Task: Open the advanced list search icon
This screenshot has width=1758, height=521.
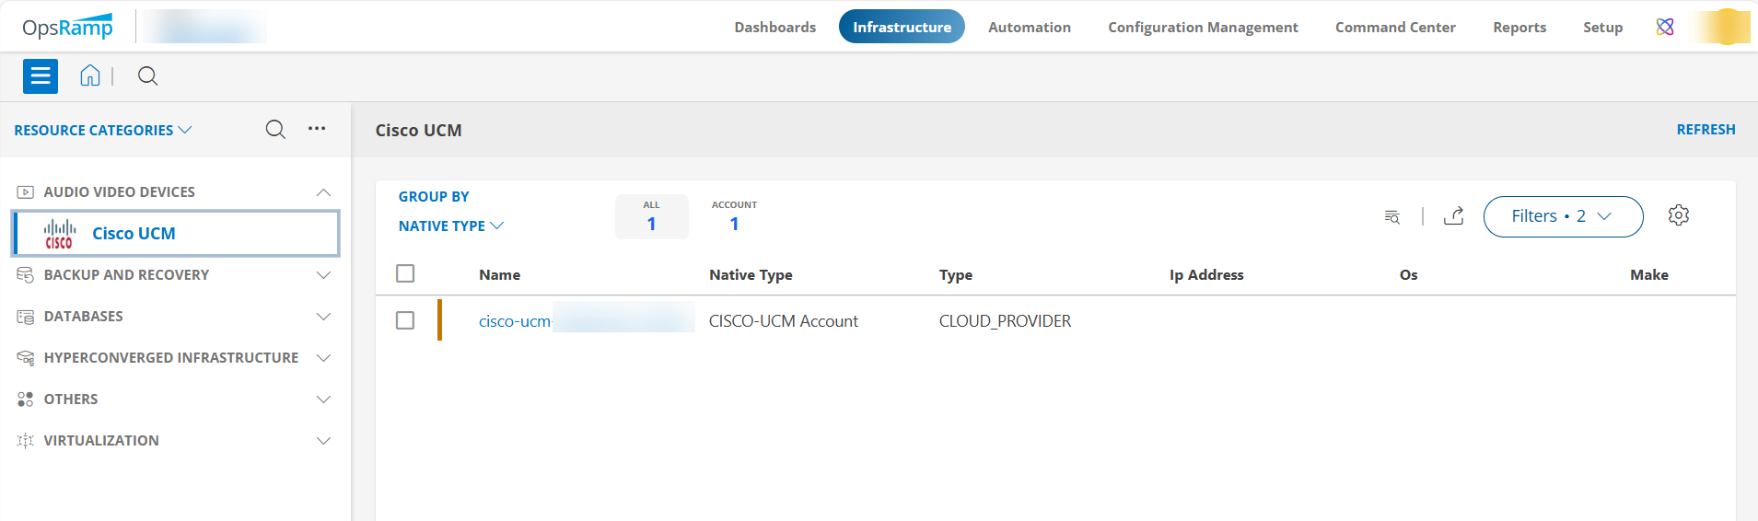Action: [1391, 217]
